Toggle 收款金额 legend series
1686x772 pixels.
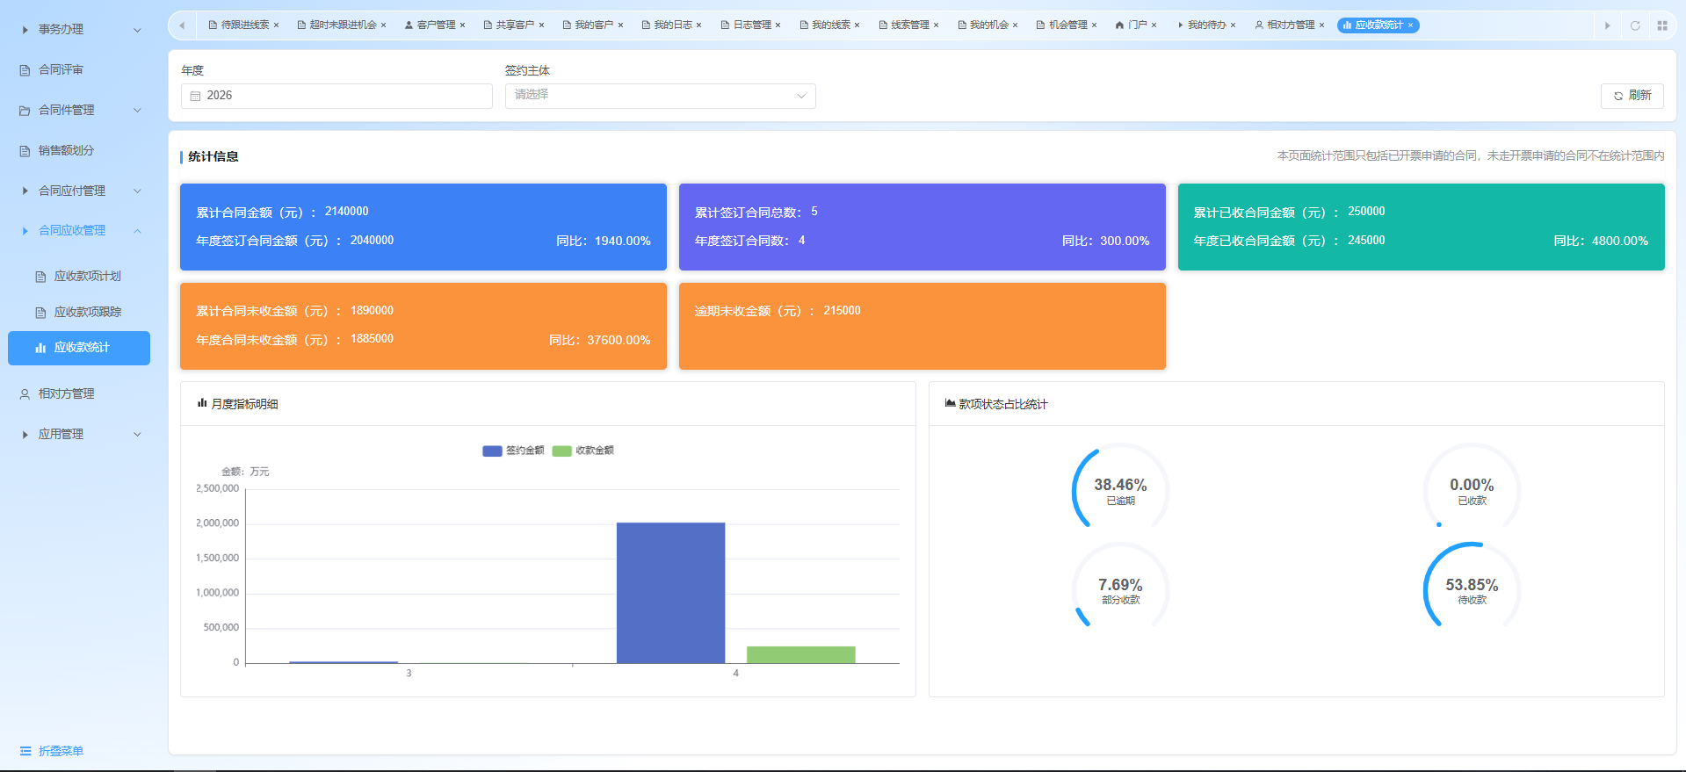(583, 451)
